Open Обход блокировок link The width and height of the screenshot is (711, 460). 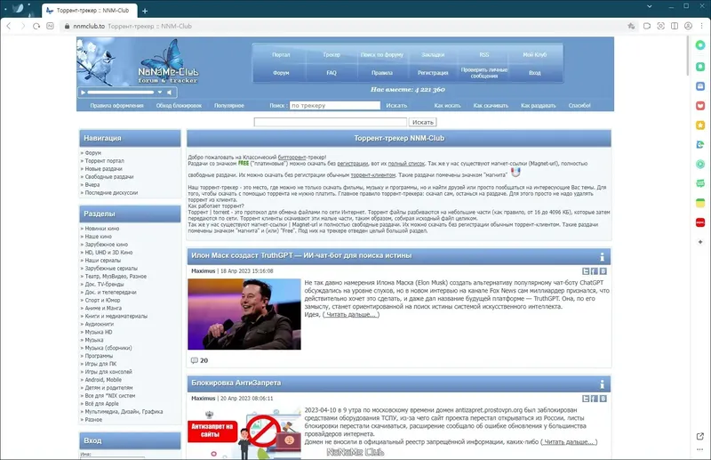[x=179, y=105]
